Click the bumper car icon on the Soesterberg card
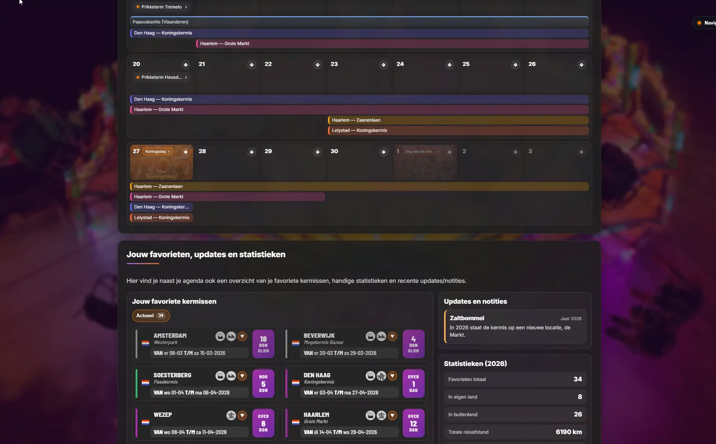Viewport: 716px width, 444px height. click(231, 376)
